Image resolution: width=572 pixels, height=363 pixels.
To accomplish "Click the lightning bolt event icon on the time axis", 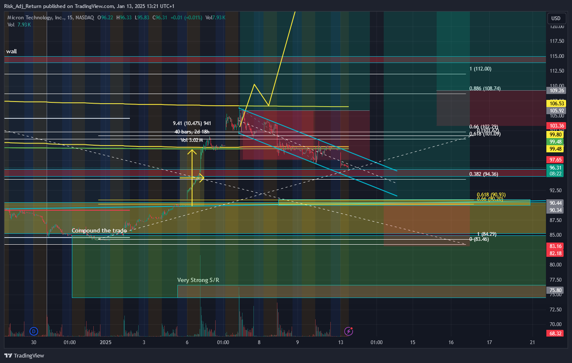I will pyautogui.click(x=348, y=332).
